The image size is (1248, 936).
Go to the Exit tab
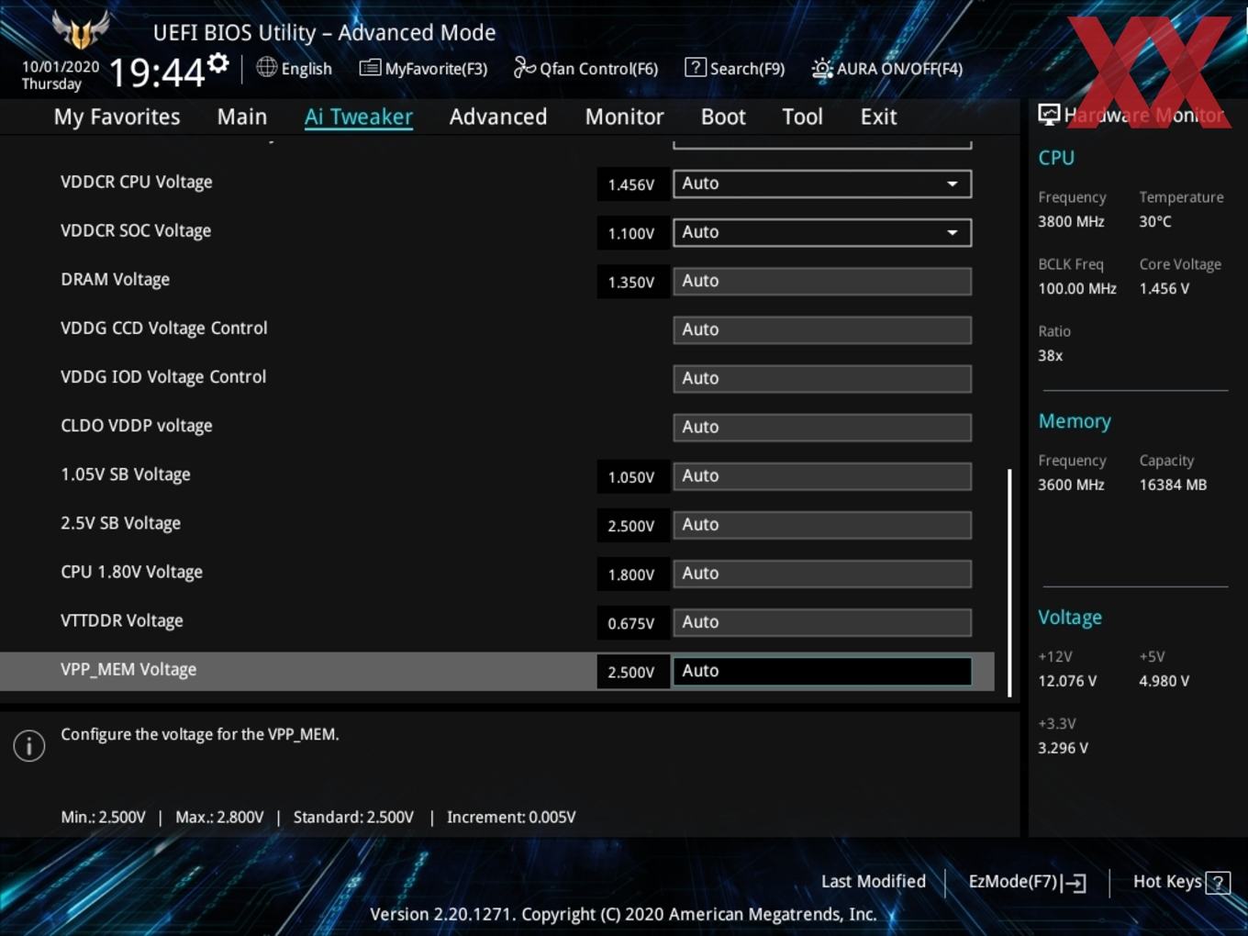pos(878,117)
